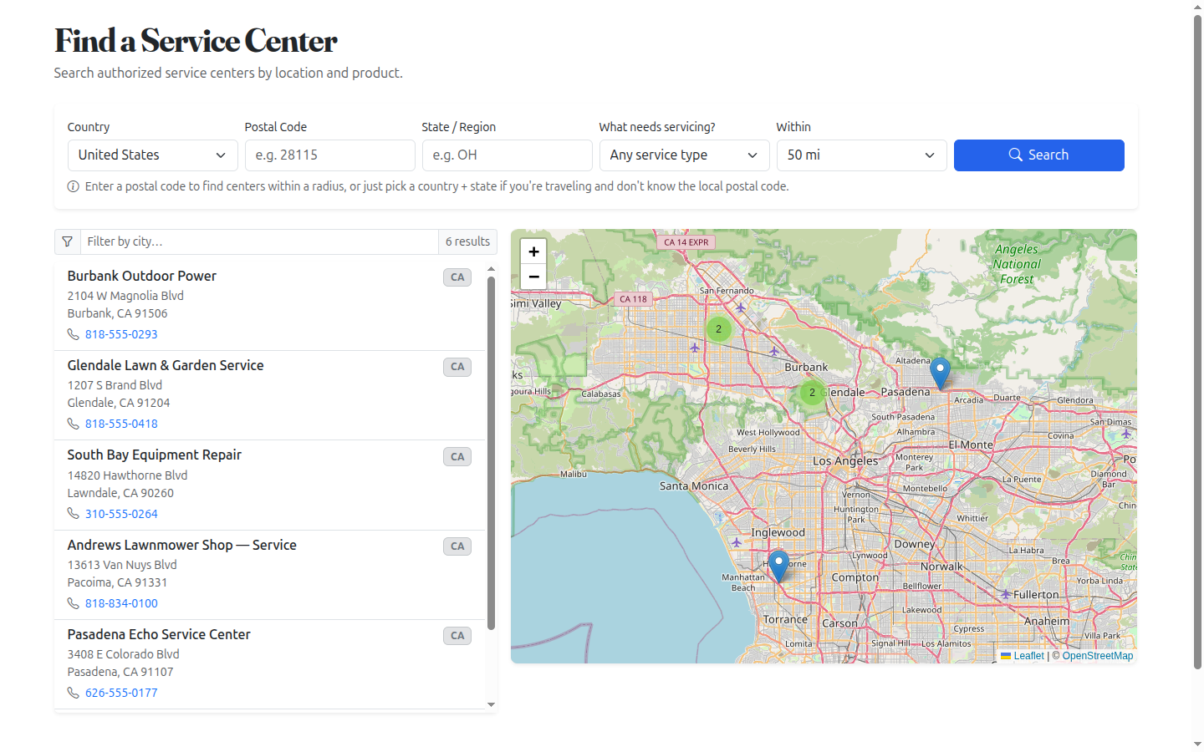1204x752 pixels.
Task: Click address '14820 Hawthorne Blvd'
Action: click(128, 475)
